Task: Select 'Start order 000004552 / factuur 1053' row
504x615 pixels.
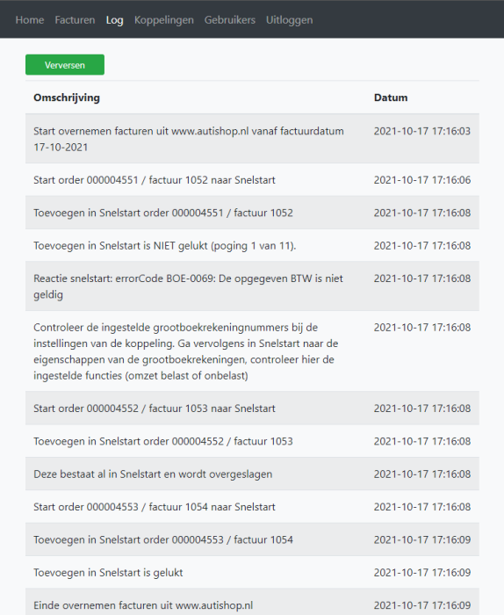Action: (x=252, y=409)
